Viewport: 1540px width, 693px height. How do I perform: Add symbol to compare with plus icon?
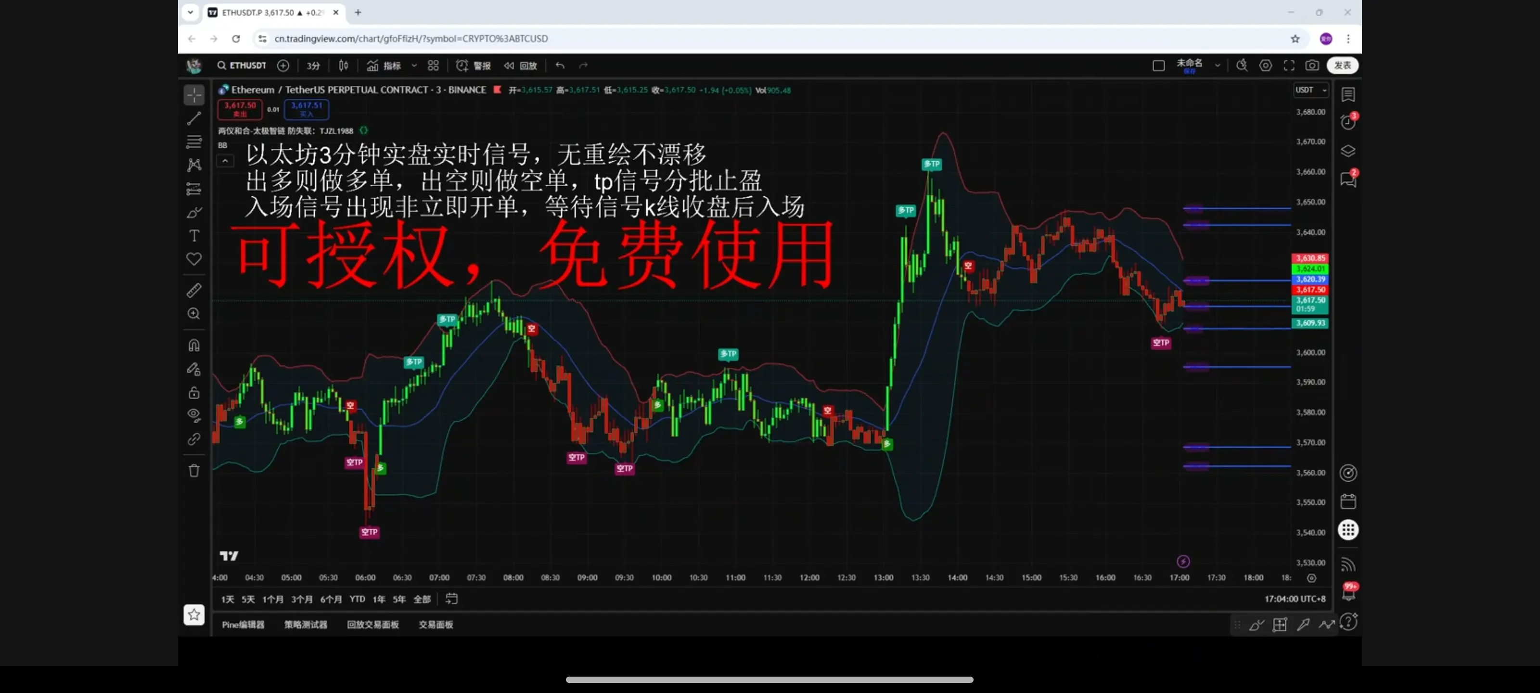[283, 66]
